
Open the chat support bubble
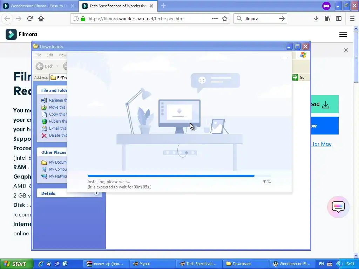click(338, 207)
